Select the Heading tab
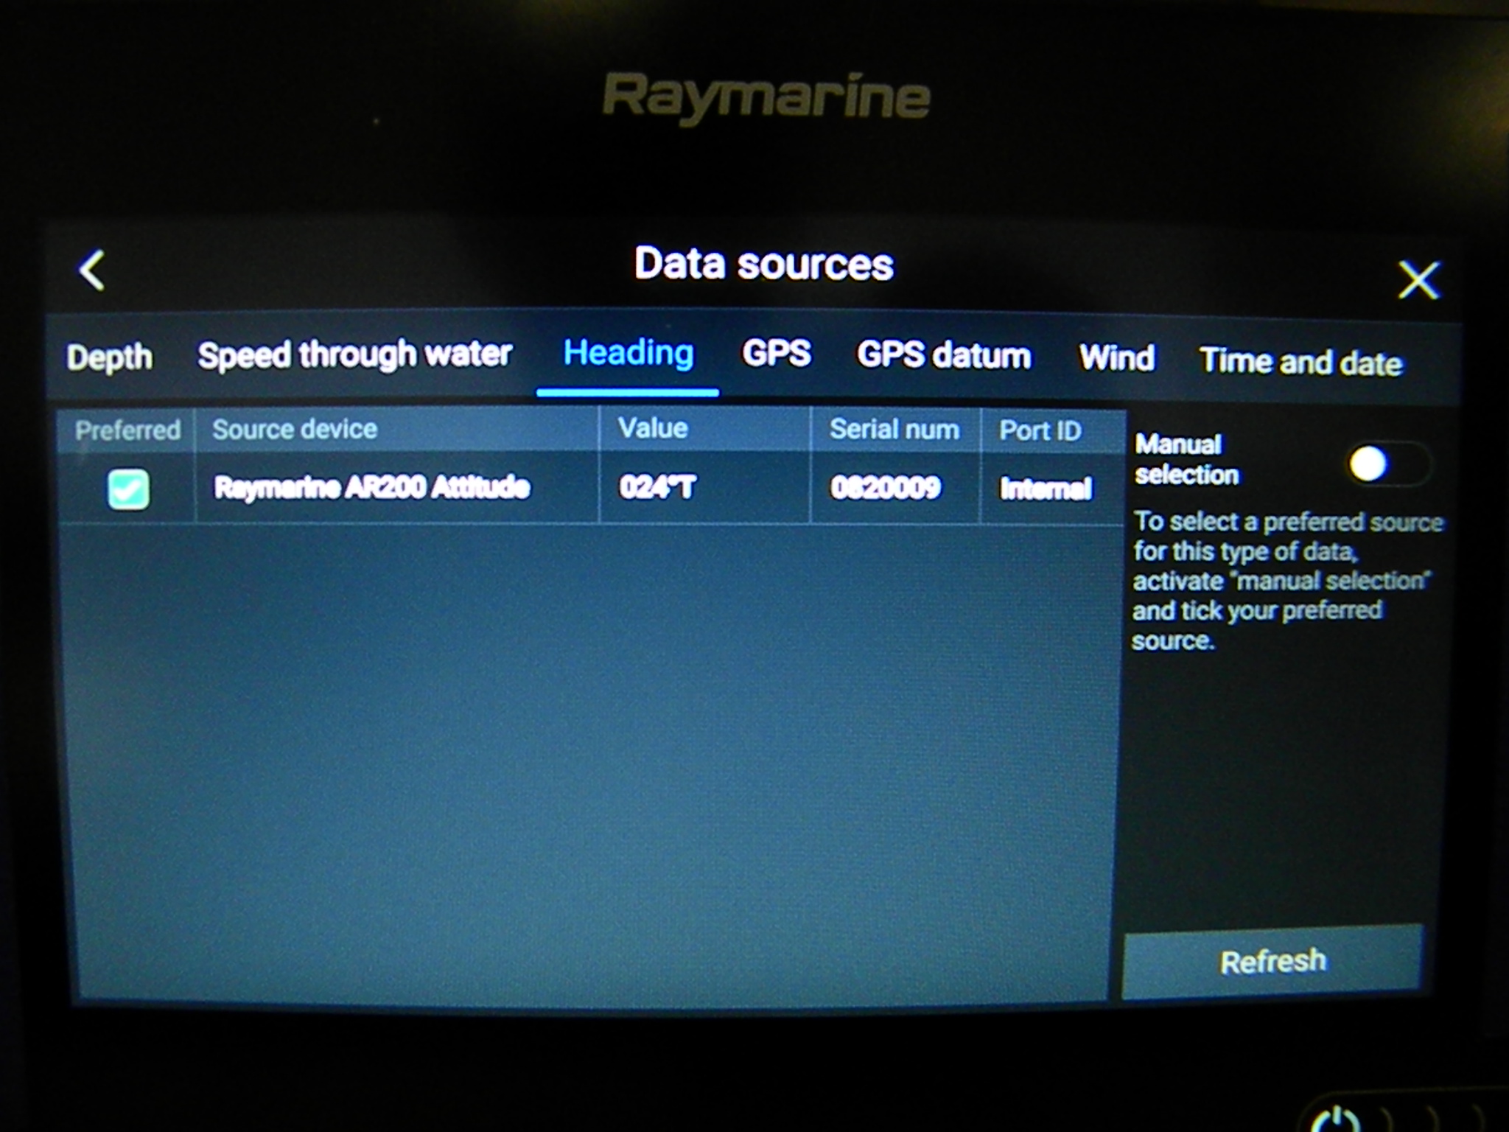This screenshot has height=1132, width=1509. pyautogui.click(x=628, y=354)
